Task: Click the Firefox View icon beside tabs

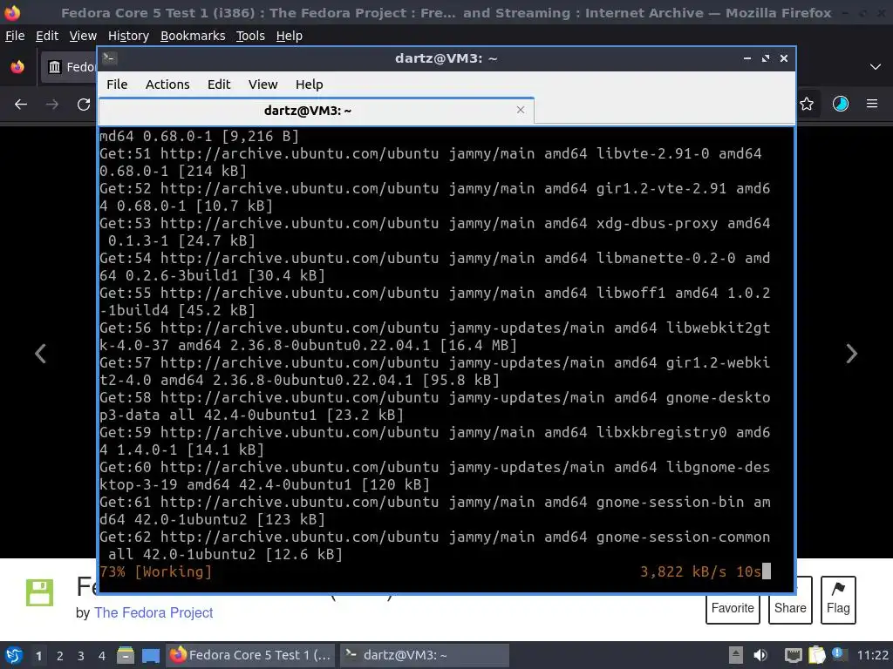Action: (x=17, y=67)
